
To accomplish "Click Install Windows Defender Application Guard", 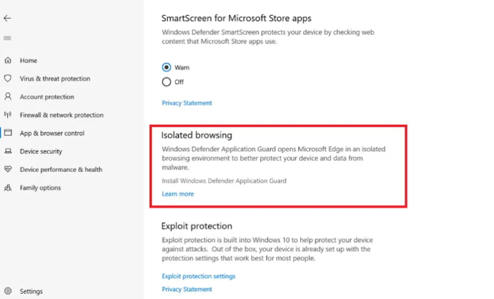I will (x=224, y=180).
